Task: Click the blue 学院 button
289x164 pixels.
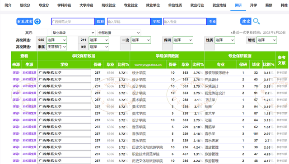Action: [156, 22]
